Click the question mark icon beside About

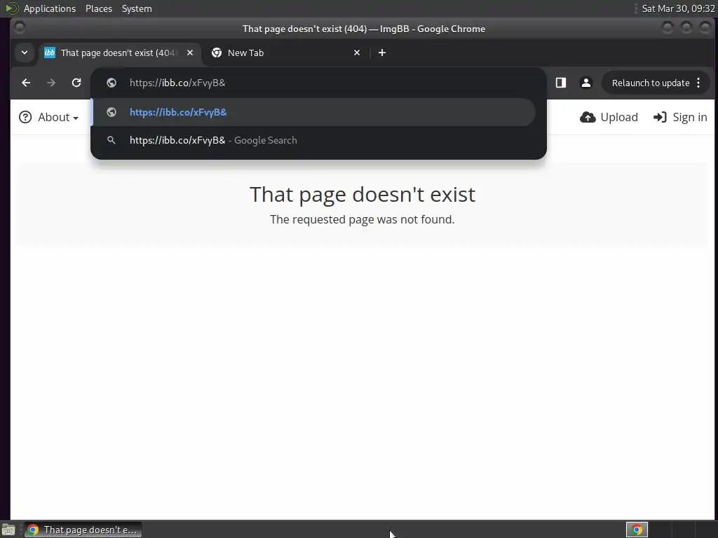pyautogui.click(x=25, y=117)
